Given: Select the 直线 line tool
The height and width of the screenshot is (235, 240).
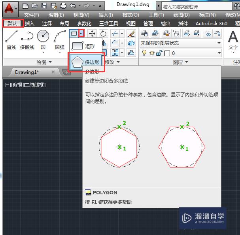Looking at the screenshot, I should tap(11, 40).
